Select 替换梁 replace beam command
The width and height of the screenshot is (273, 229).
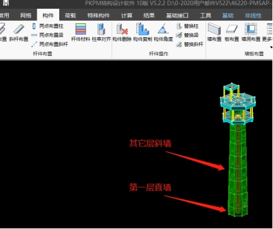pos(187,35)
